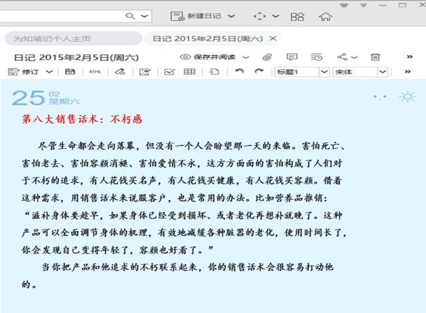Click 保存并阅读 button
Viewport: 426px width, 313px height.
coord(208,57)
